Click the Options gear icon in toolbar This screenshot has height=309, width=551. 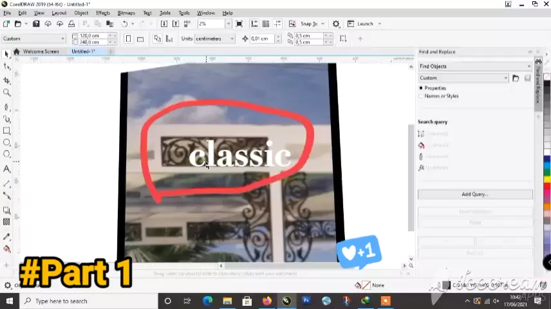tap(335, 24)
